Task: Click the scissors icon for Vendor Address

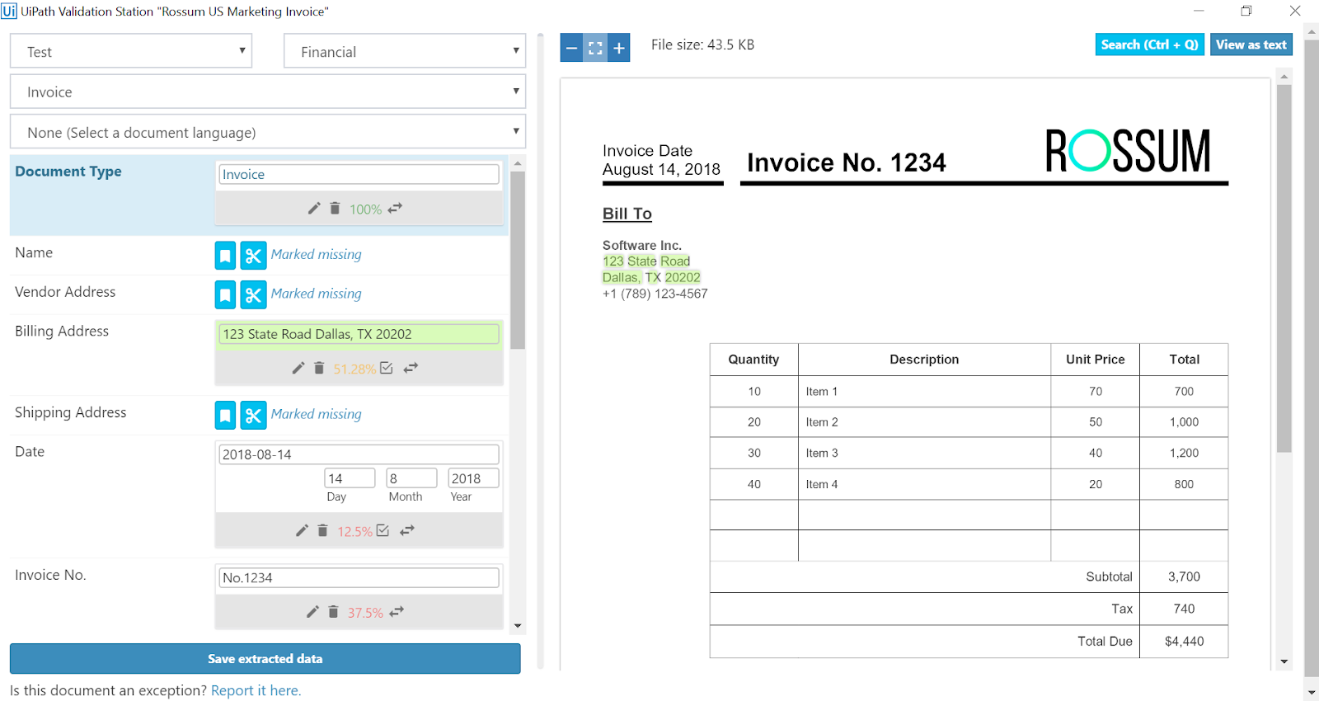Action: tap(253, 294)
